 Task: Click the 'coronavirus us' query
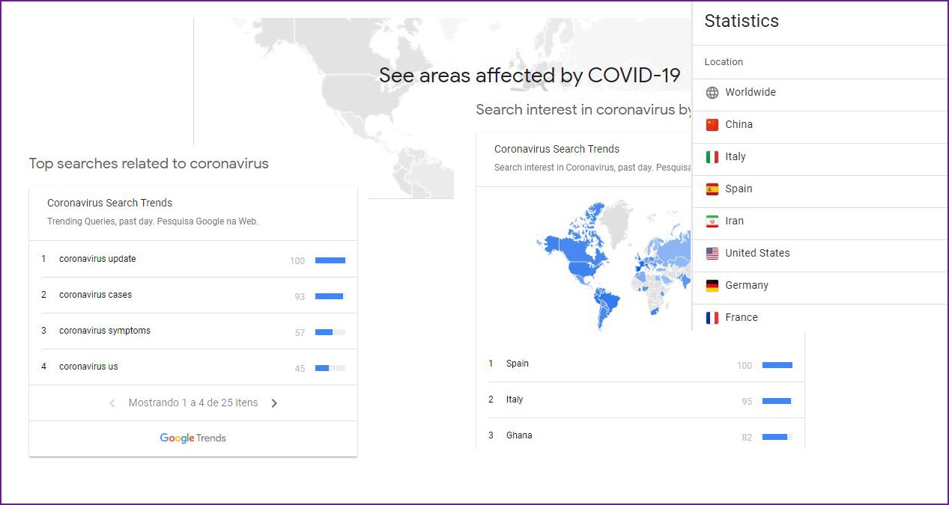point(88,367)
